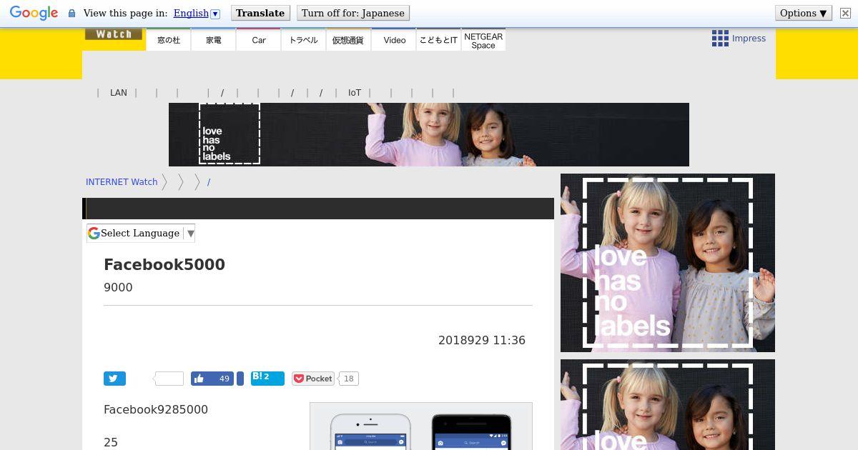Open the Select Language dropdown
The image size is (858, 450).
click(x=141, y=233)
